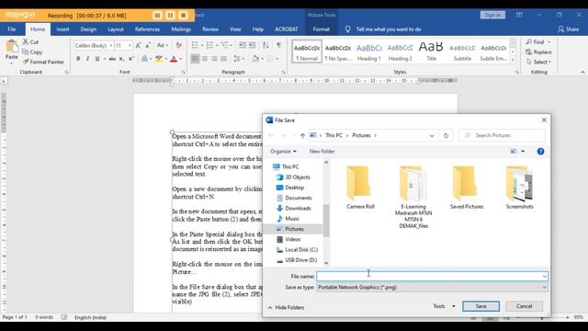Decrease font size with shrink font icon
The width and height of the screenshot is (588, 331).
pos(148,45)
